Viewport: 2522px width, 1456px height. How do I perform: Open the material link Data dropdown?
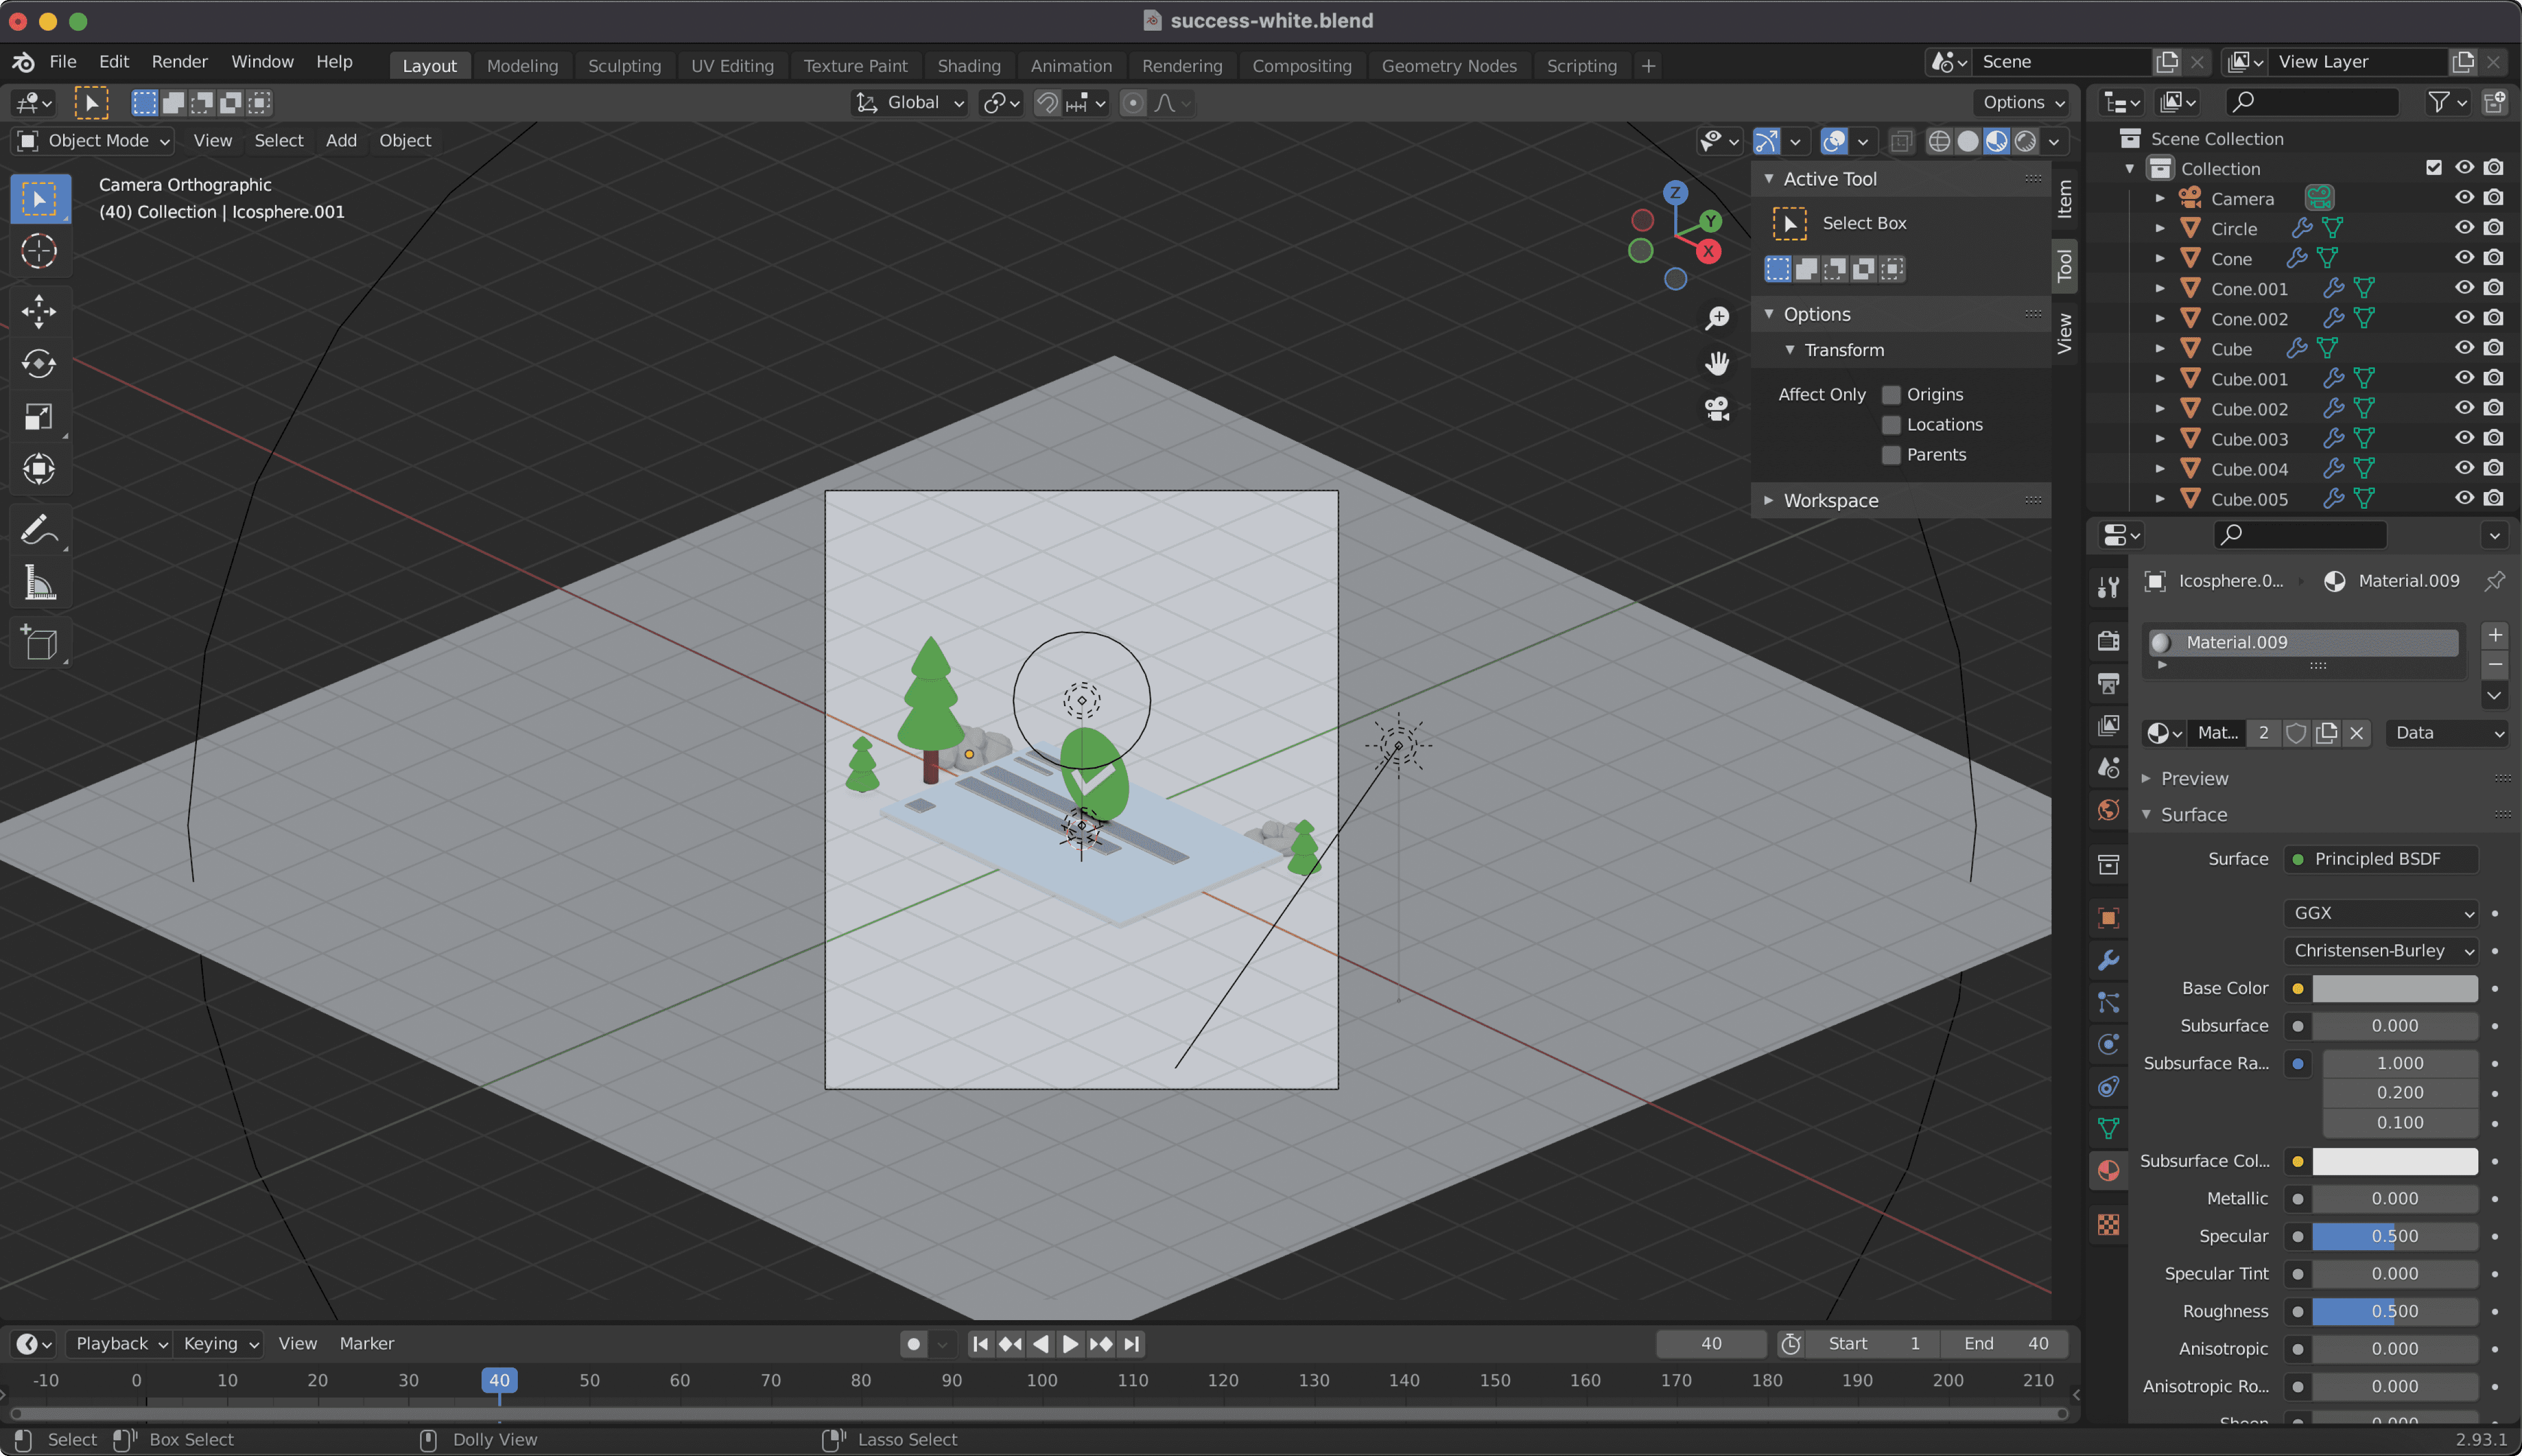coord(2447,733)
